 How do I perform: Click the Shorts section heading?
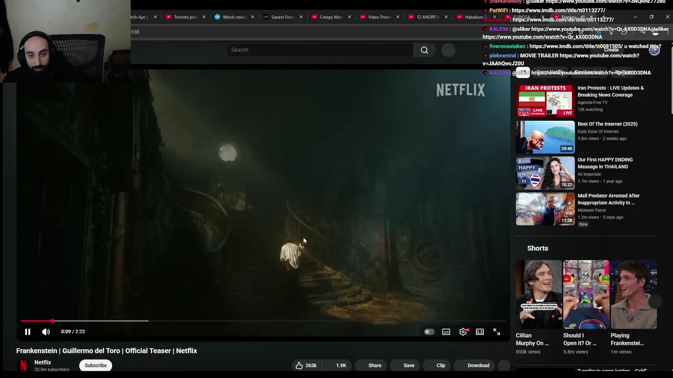click(537, 248)
